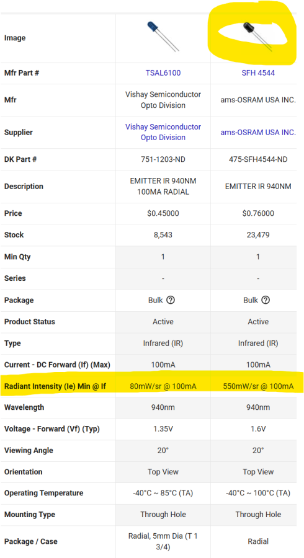The image size is (304, 558).
Task: Click the TSAL6100 blue LED product image
Action: (163, 37)
